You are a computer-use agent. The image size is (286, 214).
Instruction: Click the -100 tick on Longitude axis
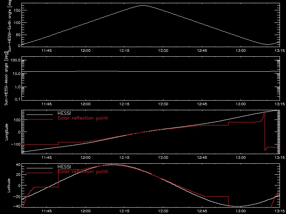(x=16, y=144)
